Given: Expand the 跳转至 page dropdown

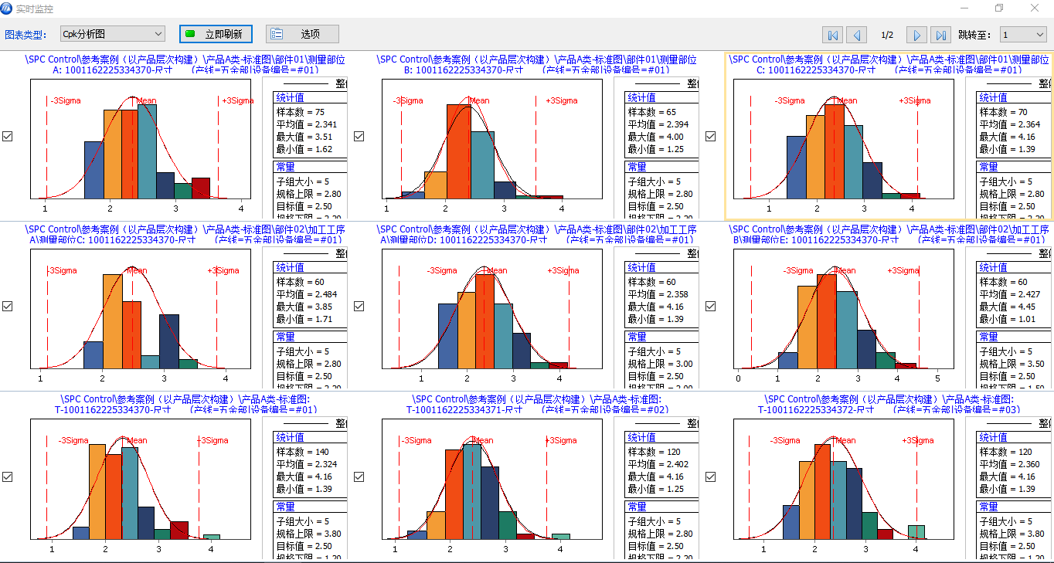Looking at the screenshot, I should pyautogui.click(x=1022, y=35).
